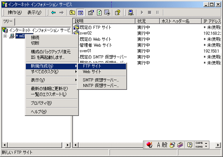The image size is (223, 157).
Task: Select FTP サイト in the submenu
Action: (x=102, y=66)
